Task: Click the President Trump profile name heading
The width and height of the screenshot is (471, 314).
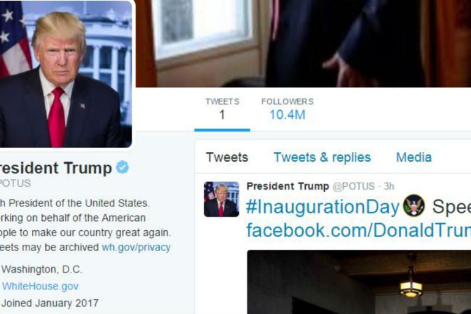Action: click(56, 168)
